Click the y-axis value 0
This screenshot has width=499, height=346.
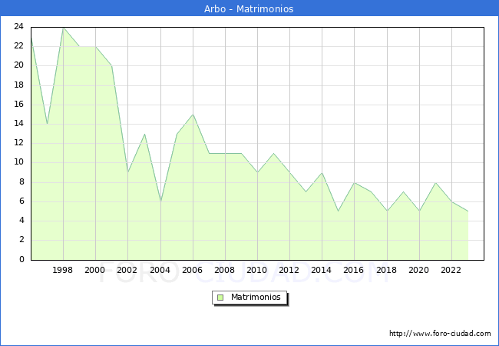[21, 259]
